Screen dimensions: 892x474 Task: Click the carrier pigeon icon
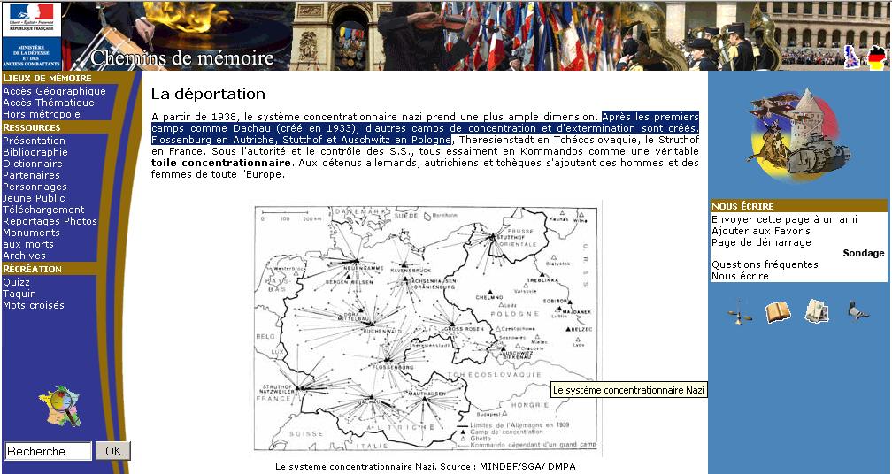(857, 311)
